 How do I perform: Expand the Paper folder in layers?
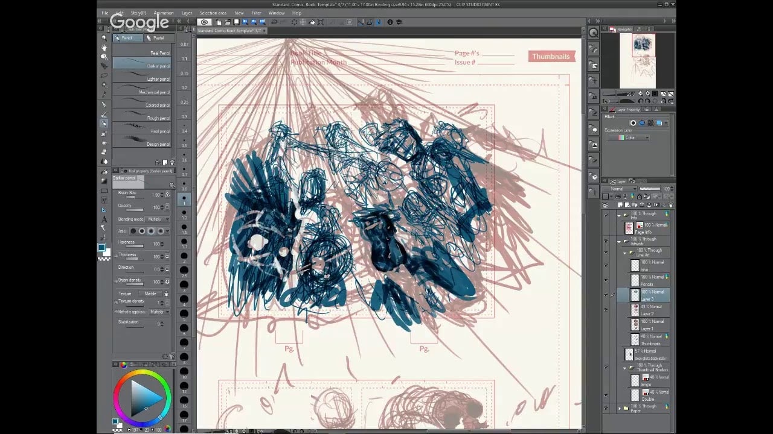(x=619, y=408)
